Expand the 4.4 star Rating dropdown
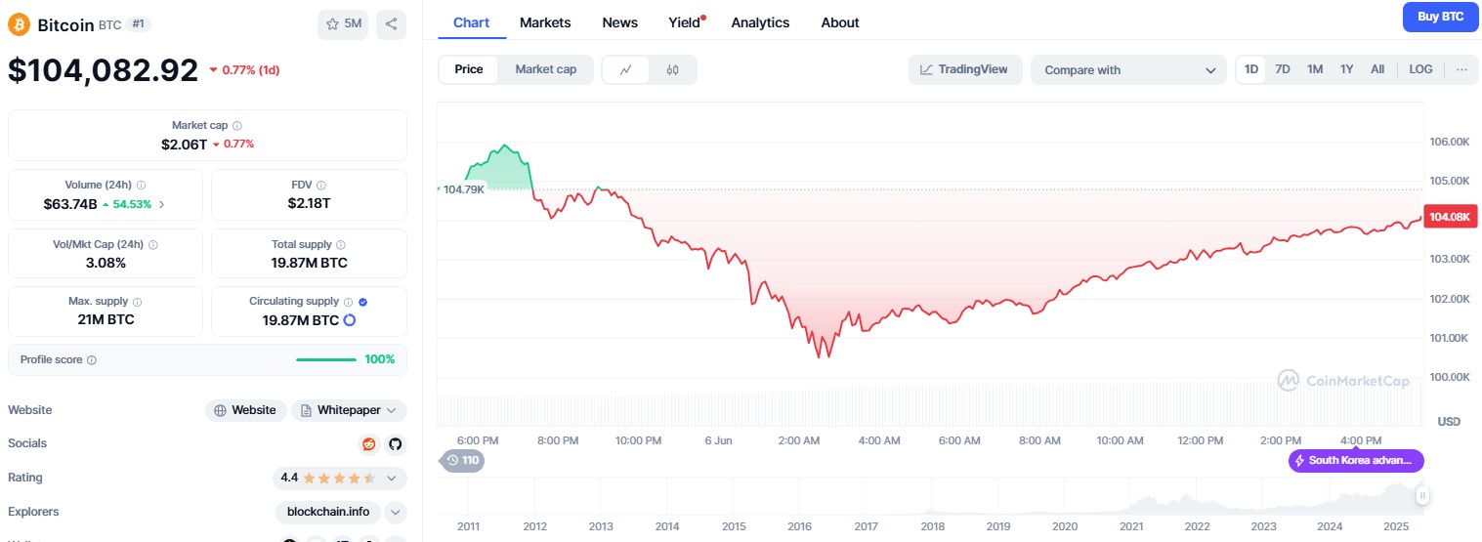 [392, 479]
